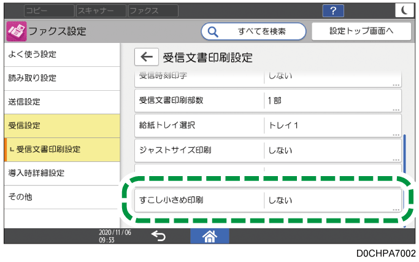Image resolution: width=419 pixels, height=262 pixels.
Task: Open the 受信時刻印字 setting row
Action: tap(268, 79)
